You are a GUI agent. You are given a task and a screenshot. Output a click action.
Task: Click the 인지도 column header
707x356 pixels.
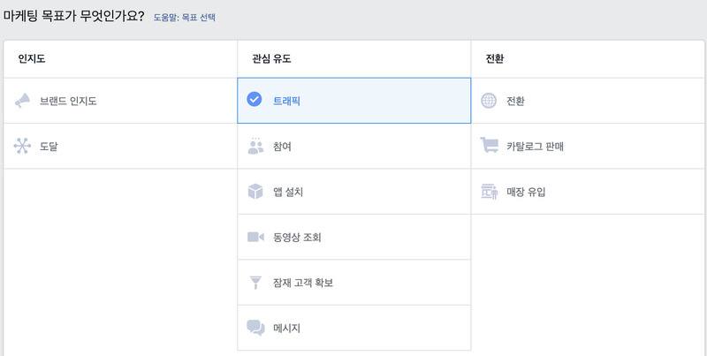click(32, 59)
